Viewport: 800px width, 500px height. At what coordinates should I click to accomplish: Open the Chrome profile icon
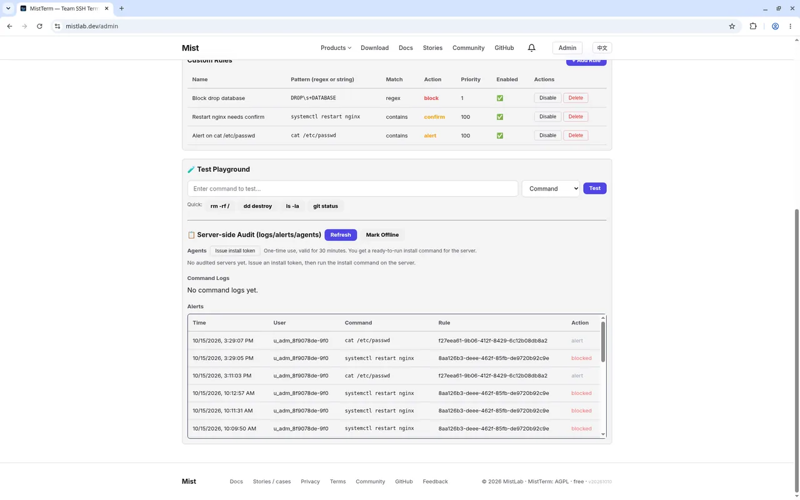(775, 26)
